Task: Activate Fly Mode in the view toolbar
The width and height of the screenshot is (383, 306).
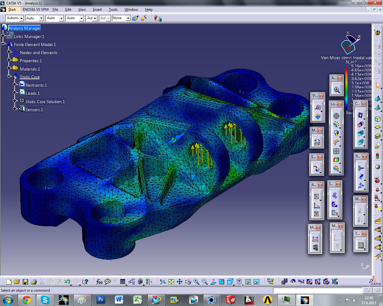Action: [163, 282]
